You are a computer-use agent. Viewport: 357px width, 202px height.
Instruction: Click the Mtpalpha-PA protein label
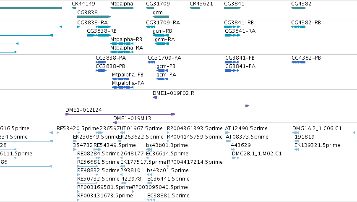pyautogui.click(x=128, y=83)
